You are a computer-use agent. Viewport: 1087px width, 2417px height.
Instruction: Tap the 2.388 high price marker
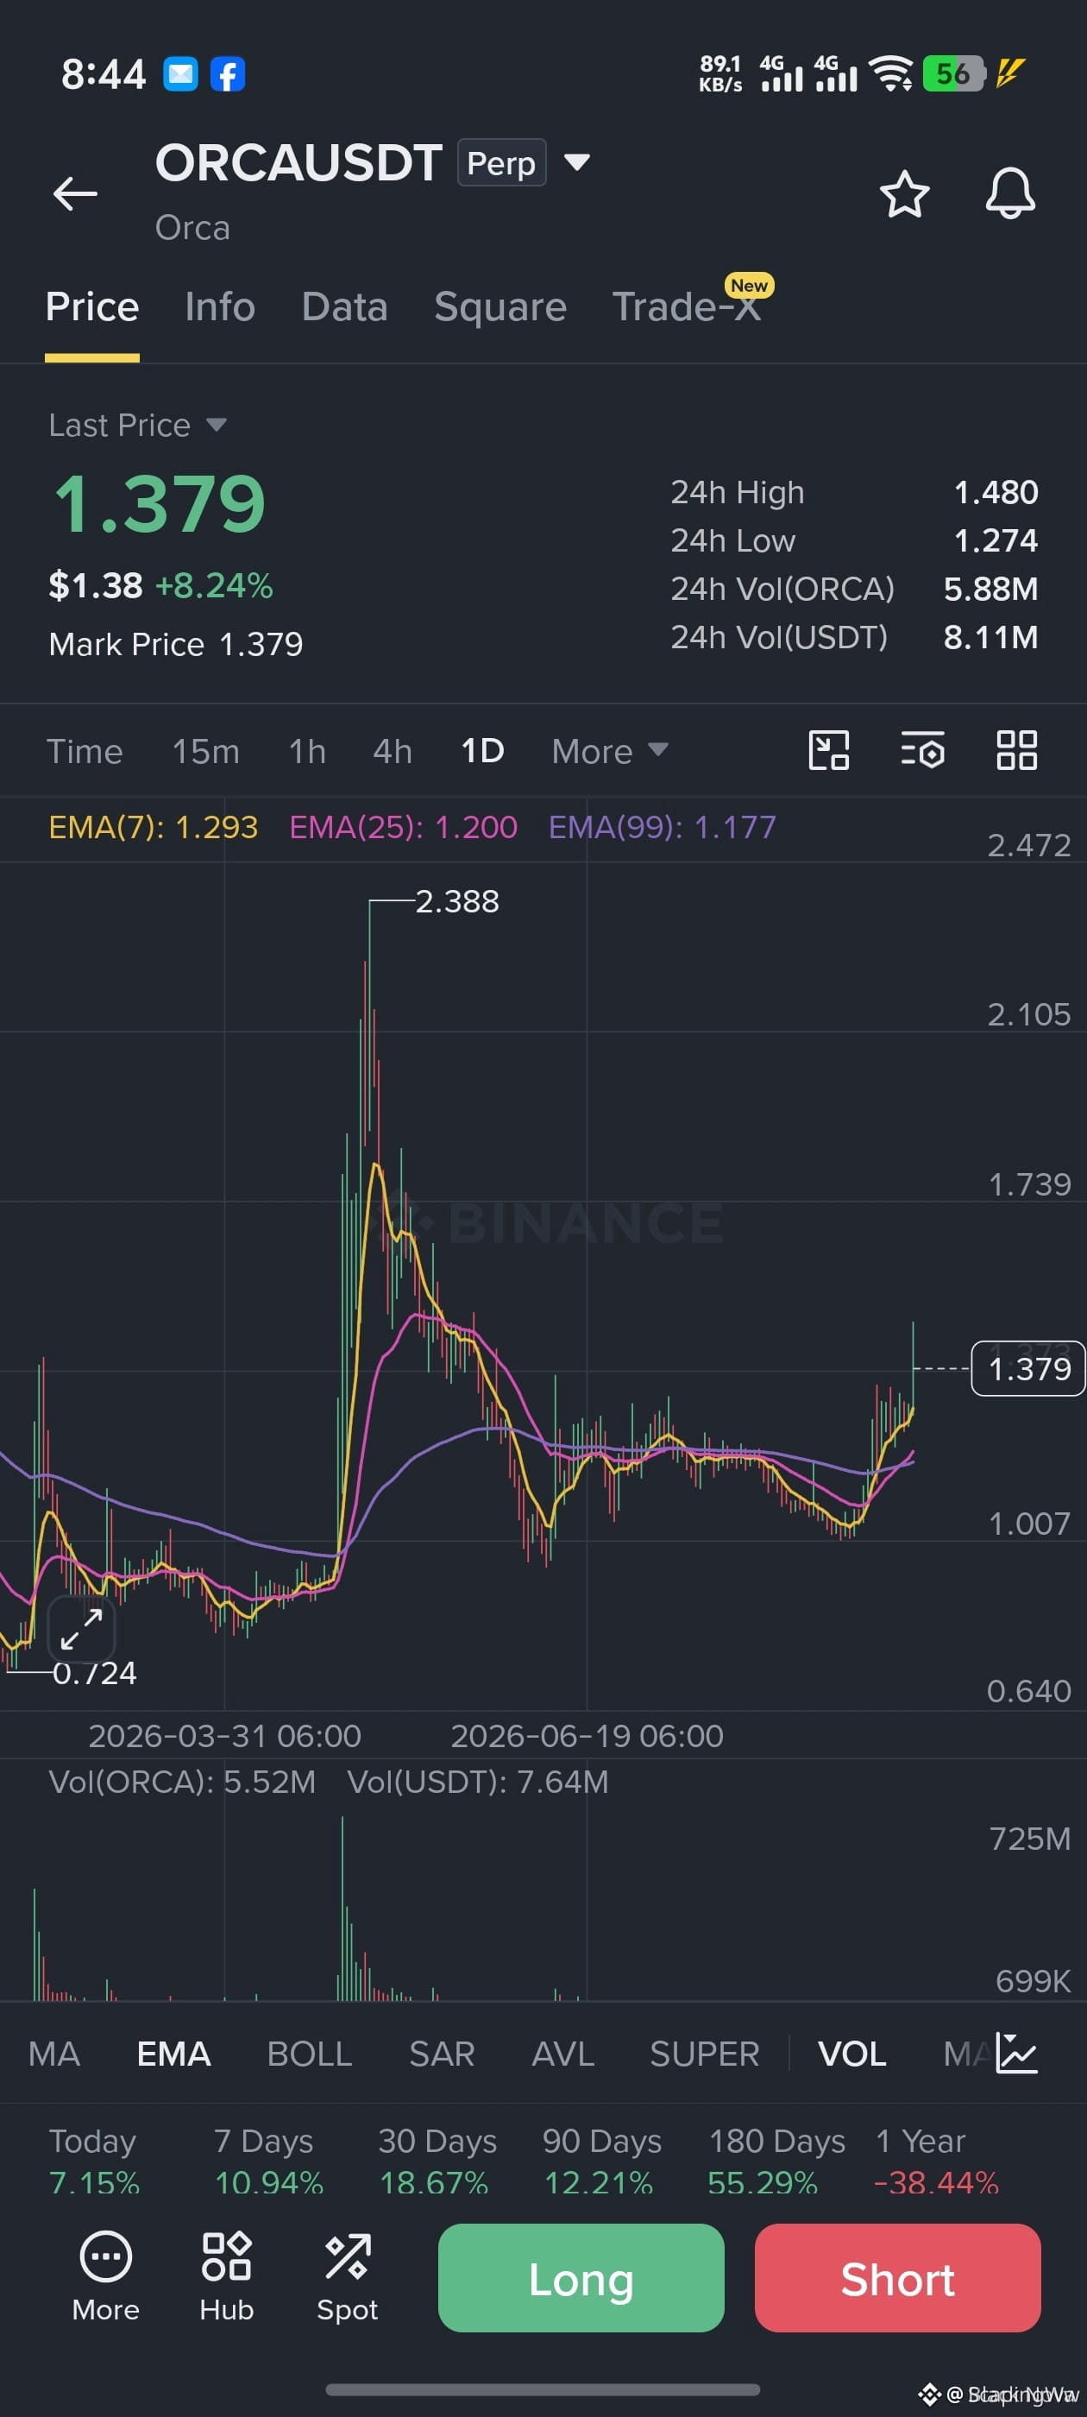pyautogui.click(x=456, y=900)
